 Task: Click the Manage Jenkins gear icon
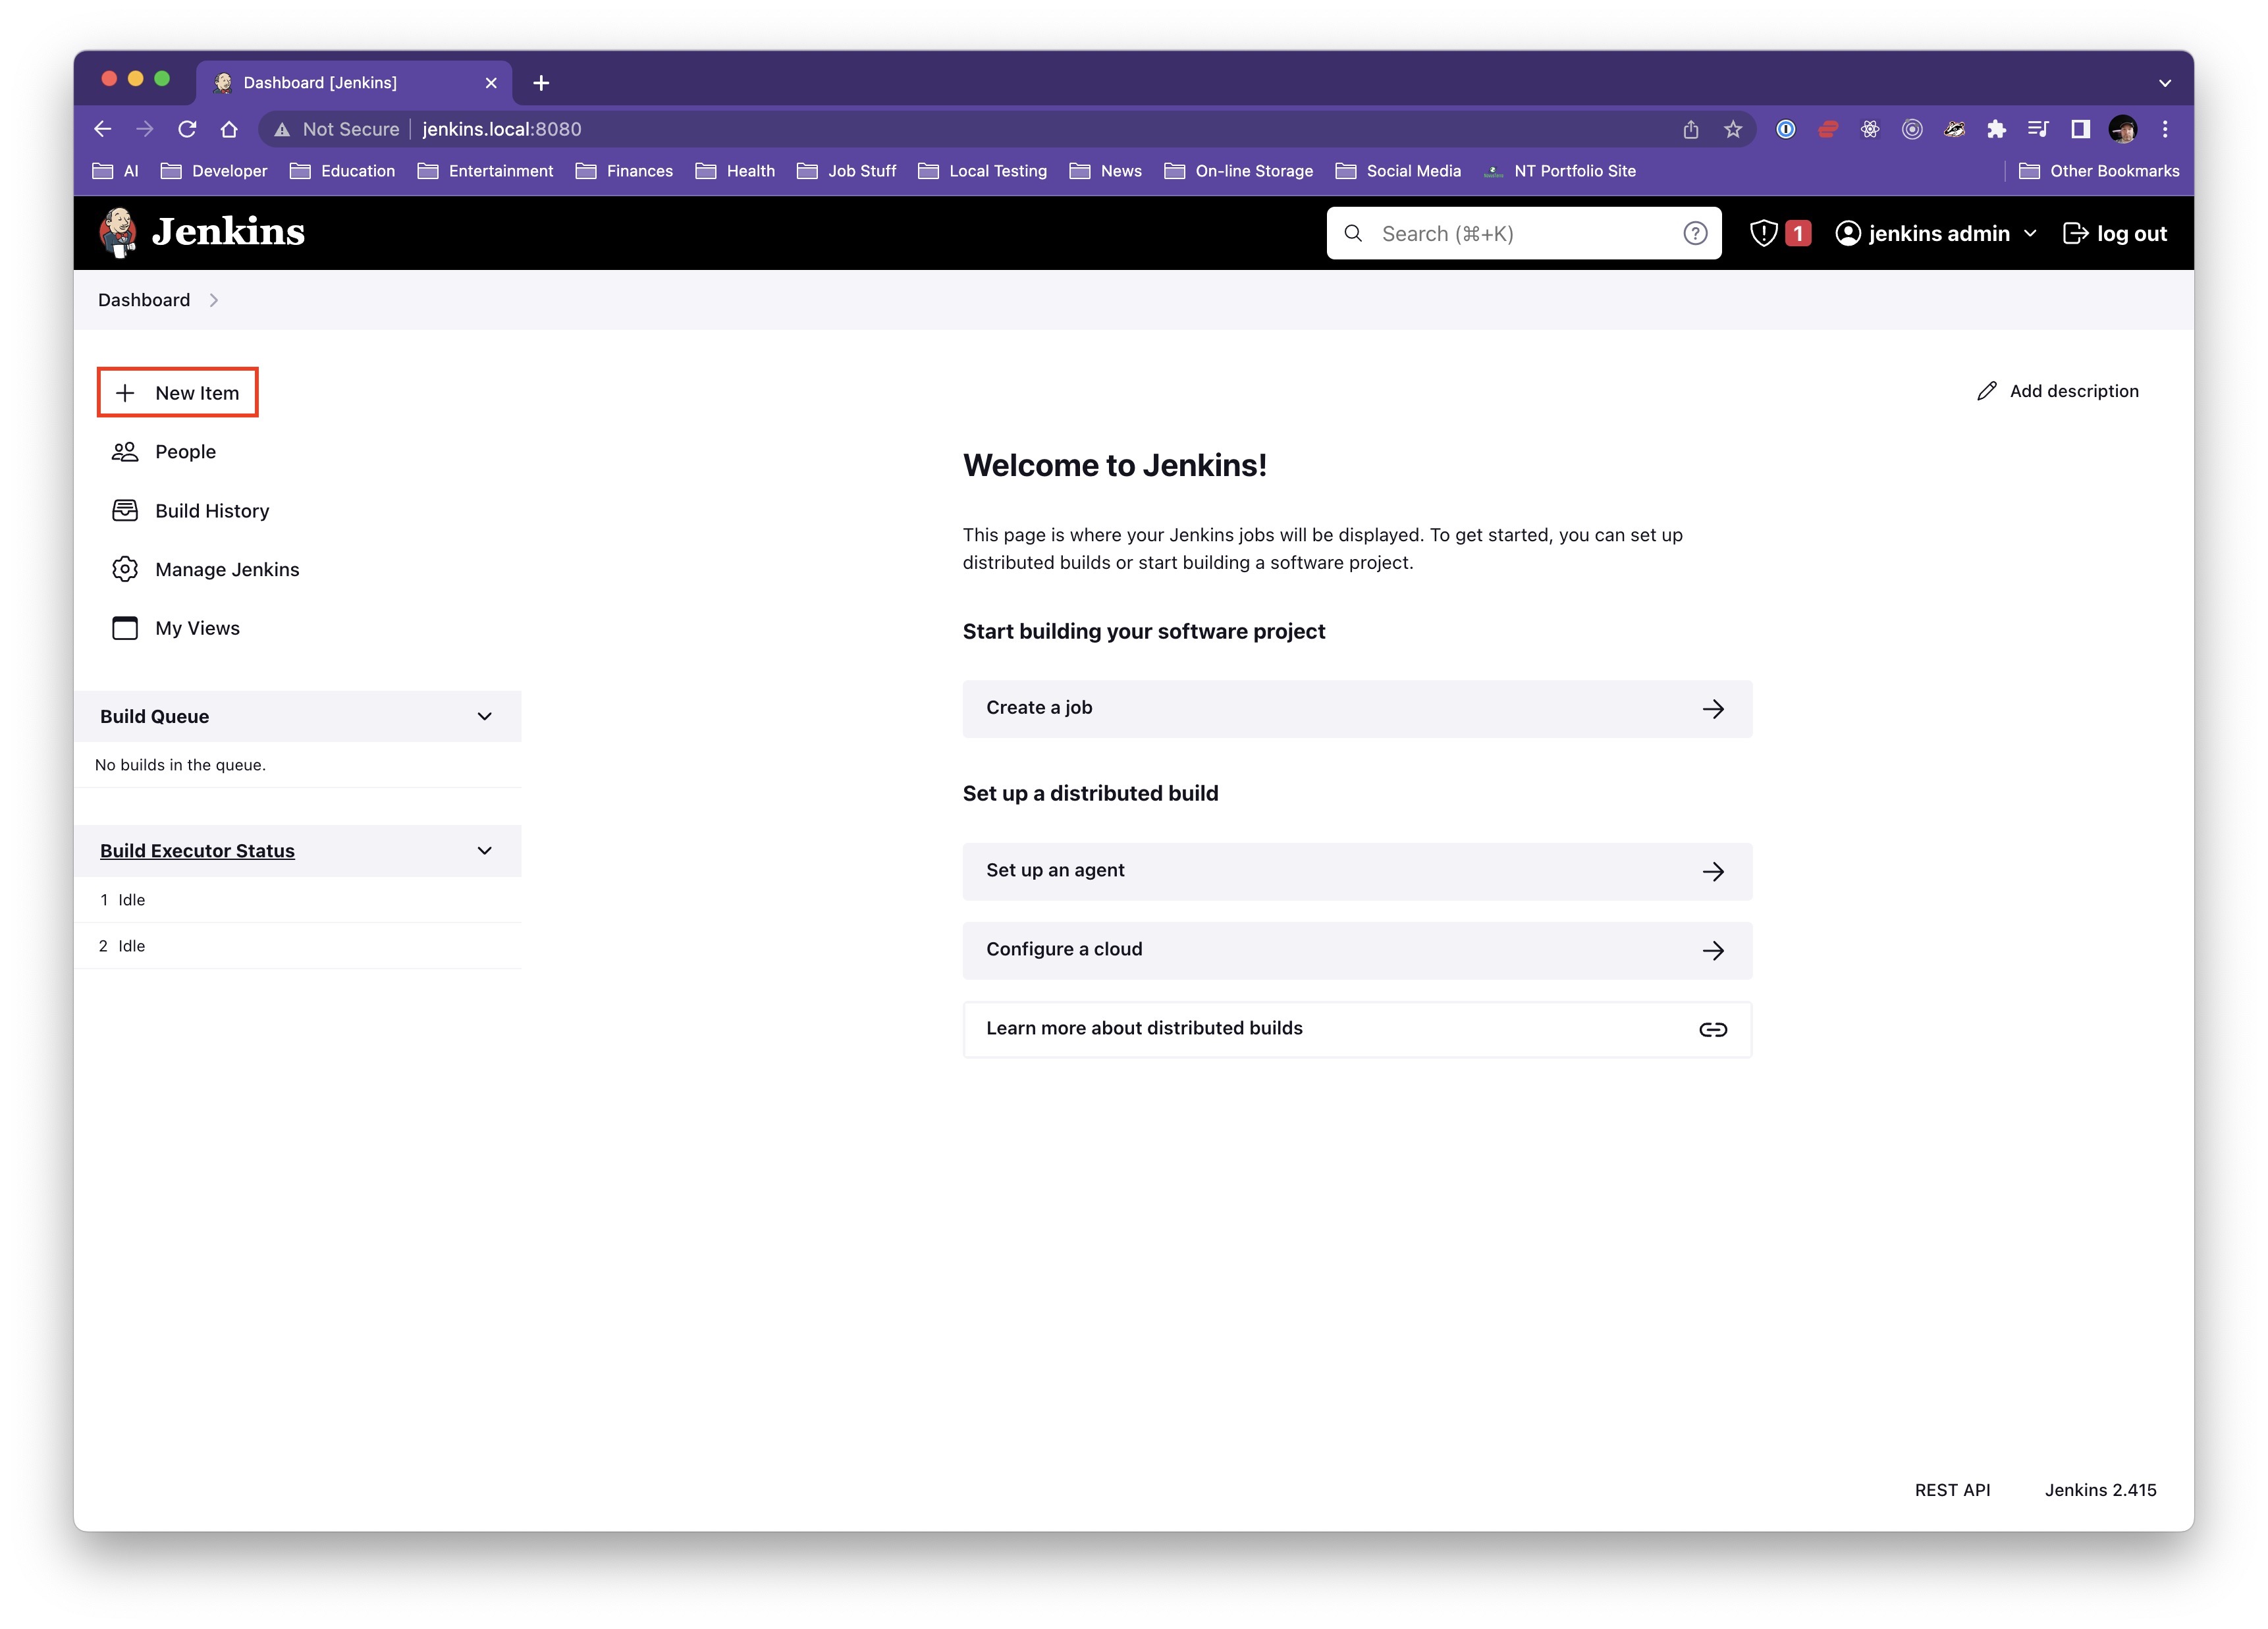tap(125, 569)
